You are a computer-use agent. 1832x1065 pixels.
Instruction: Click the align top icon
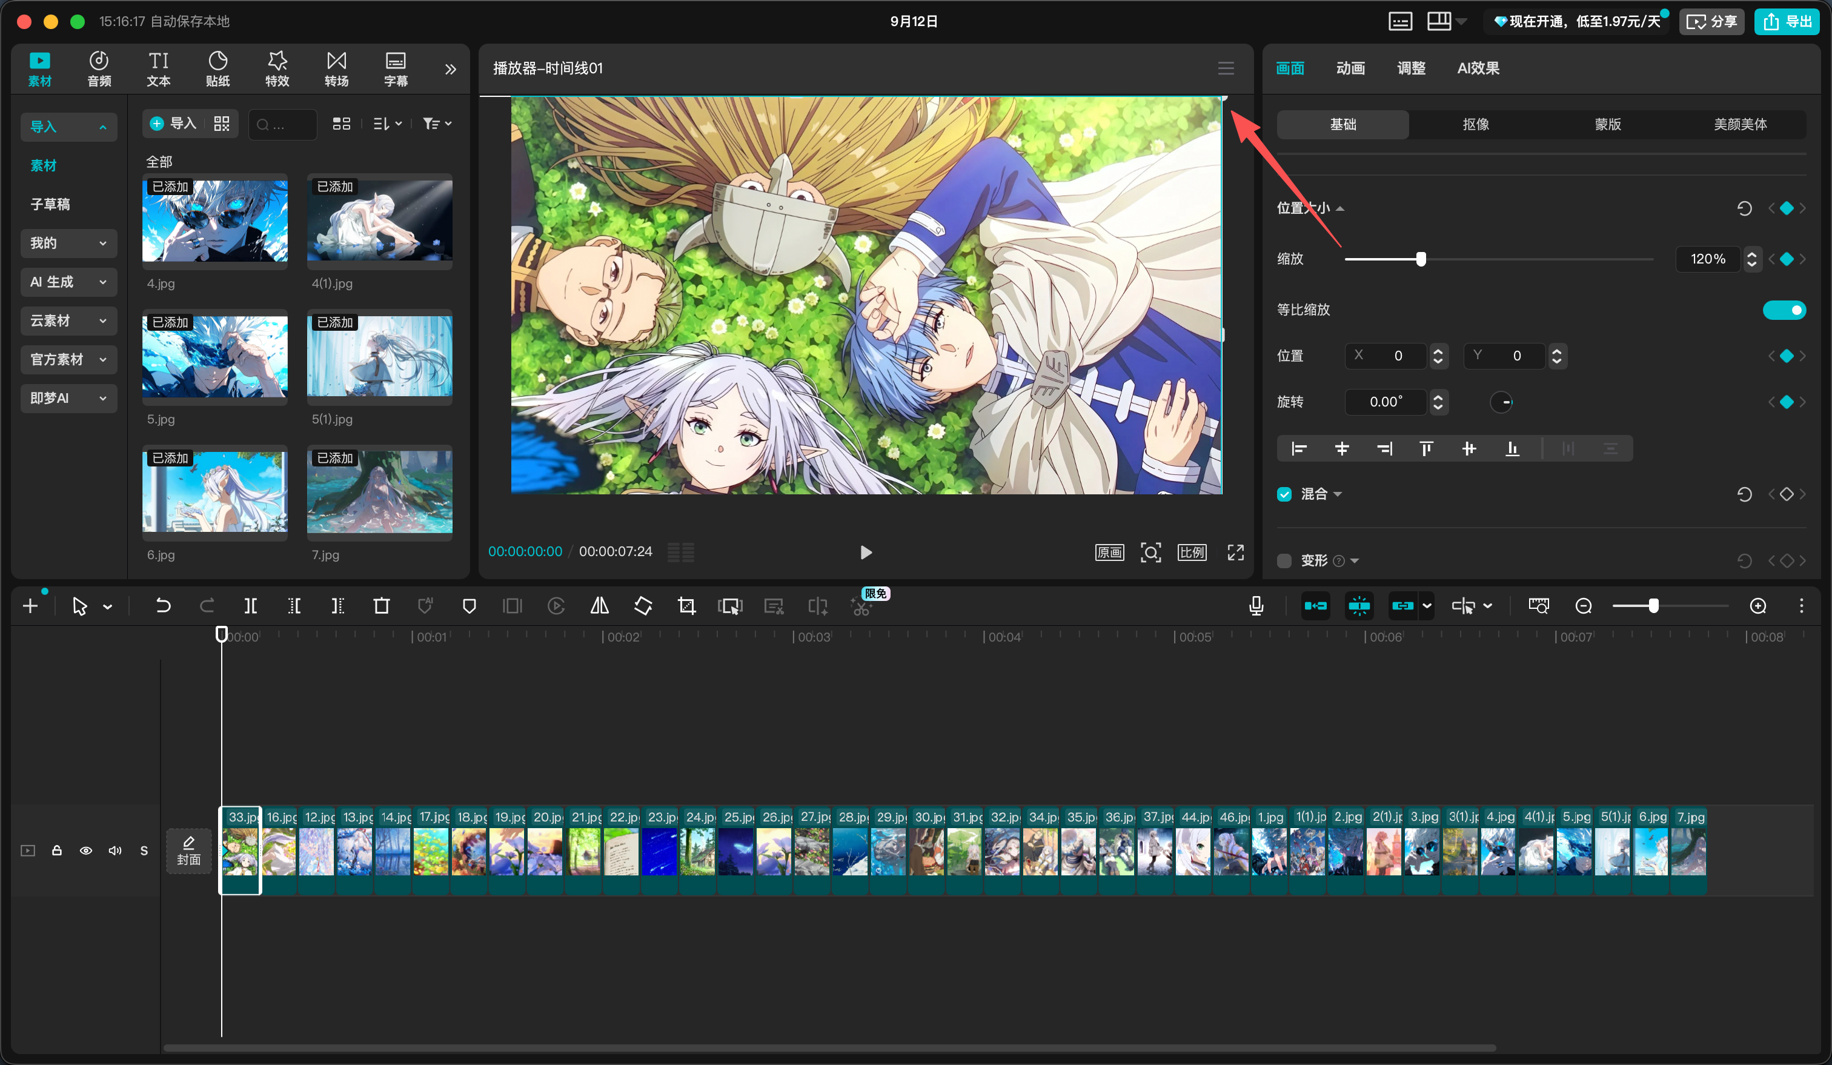coord(1426,448)
